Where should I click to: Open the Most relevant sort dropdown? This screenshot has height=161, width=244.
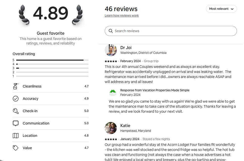(x=221, y=9)
